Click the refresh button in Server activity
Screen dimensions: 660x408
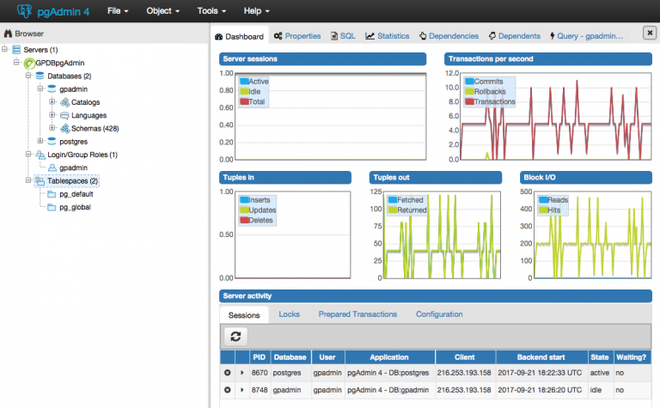click(235, 336)
